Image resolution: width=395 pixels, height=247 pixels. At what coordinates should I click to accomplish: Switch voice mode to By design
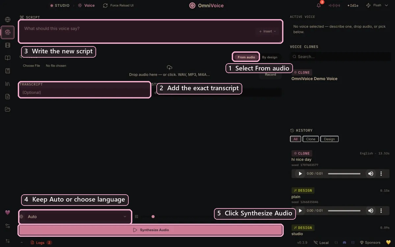tap(270, 57)
